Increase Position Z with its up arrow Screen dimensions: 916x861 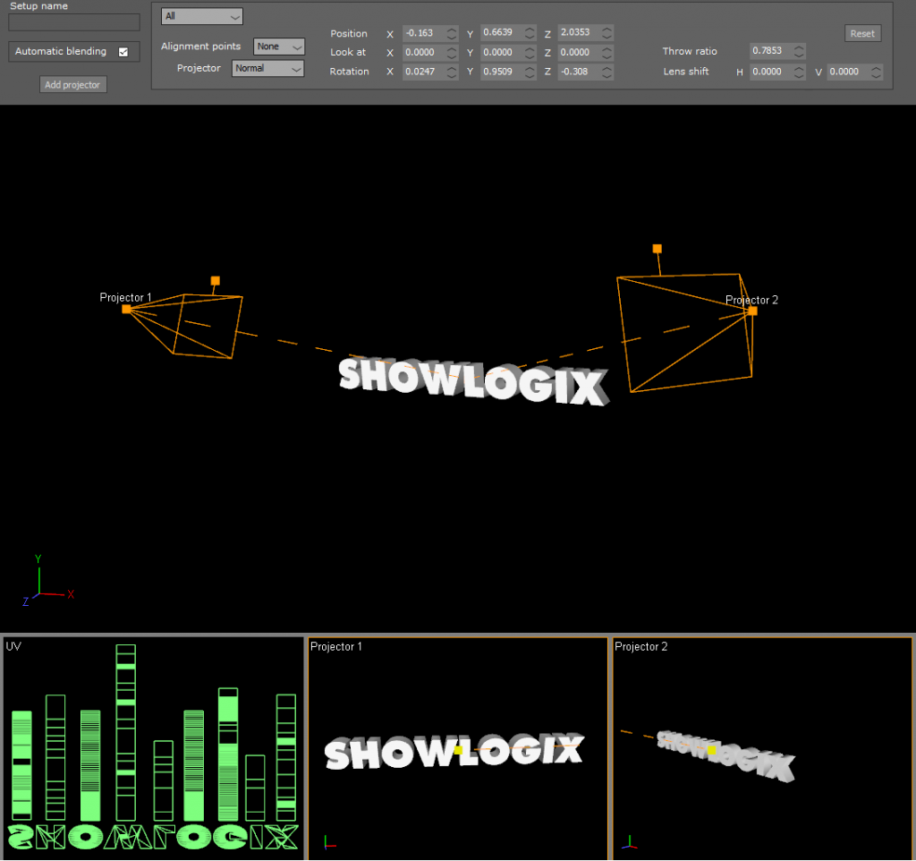[x=607, y=30]
